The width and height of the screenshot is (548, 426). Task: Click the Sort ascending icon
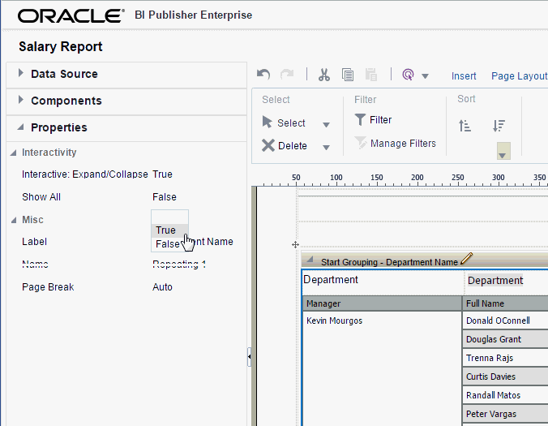pyautogui.click(x=465, y=125)
